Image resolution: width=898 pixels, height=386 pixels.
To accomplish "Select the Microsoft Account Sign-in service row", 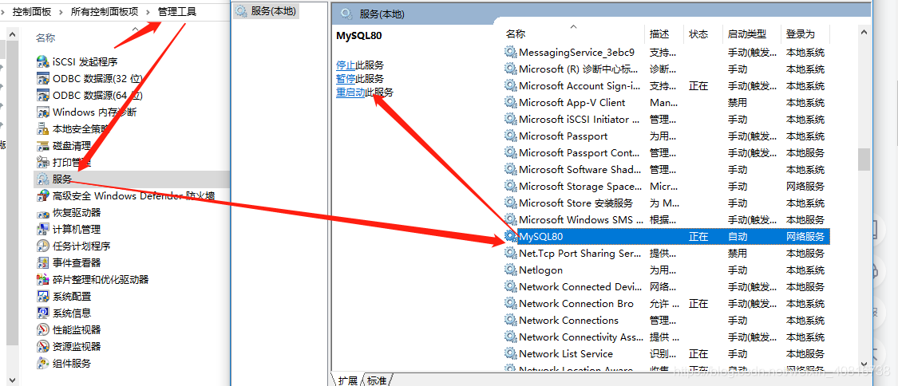I will coord(667,86).
